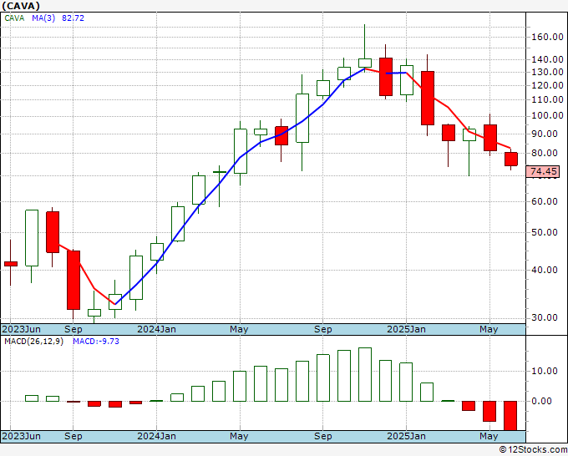This screenshot has width=568, height=456.
Task: Select the 90.00 price axis label
Action: coord(545,134)
